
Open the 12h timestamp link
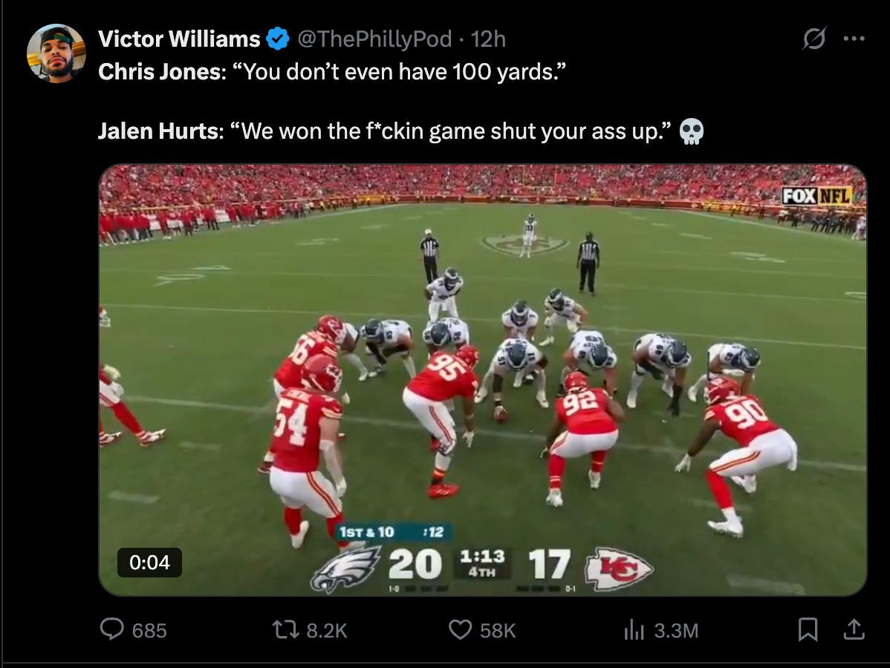(x=487, y=39)
